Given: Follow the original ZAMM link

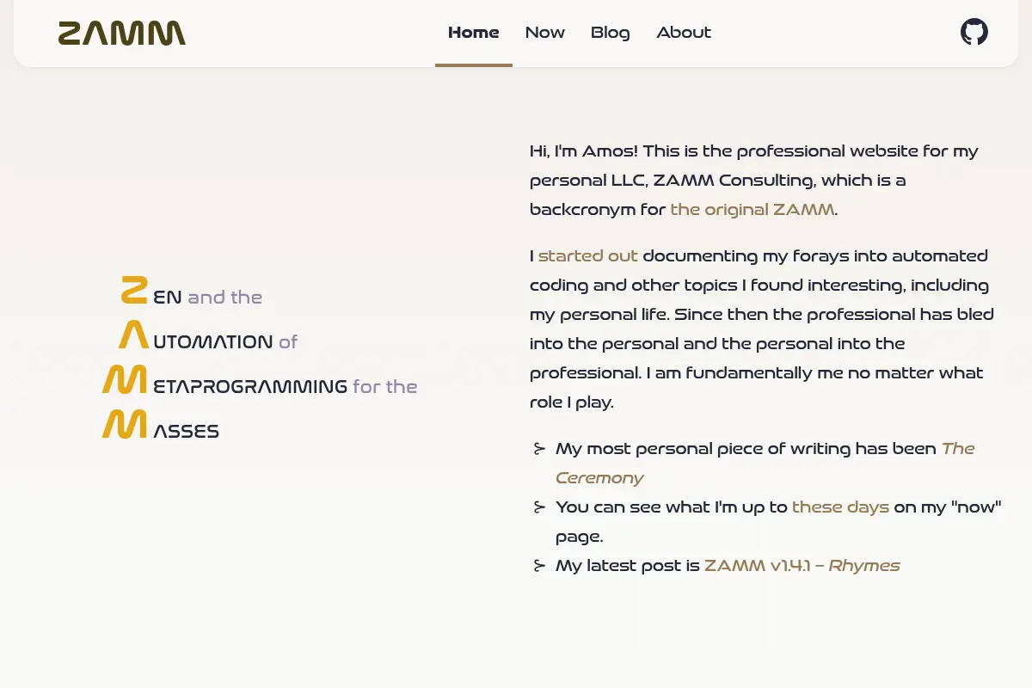Looking at the screenshot, I should coord(752,209).
